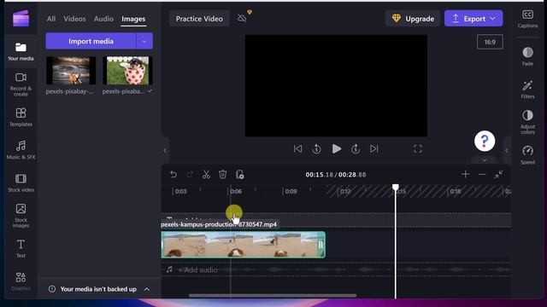The image size is (547, 307).
Task: Undo the last edit
Action: (174, 174)
